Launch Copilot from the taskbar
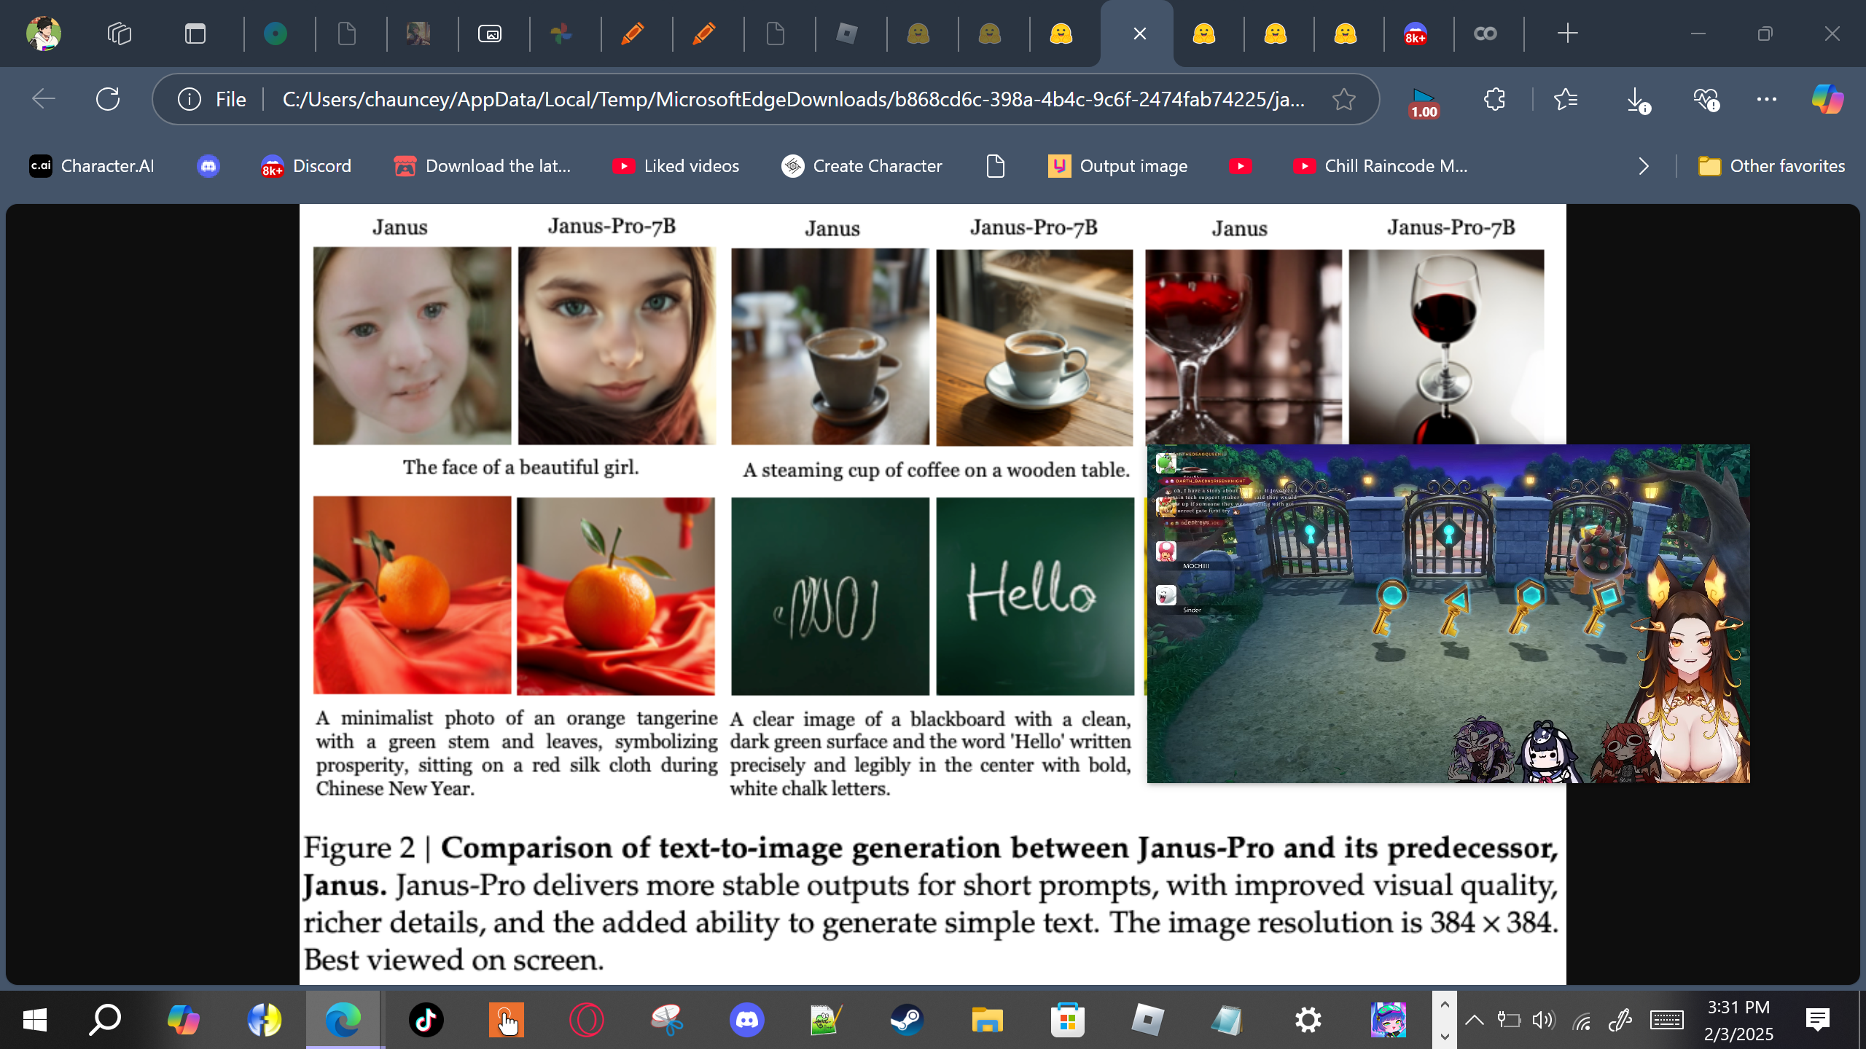Viewport: 1866px width, 1049px height. point(183,1020)
